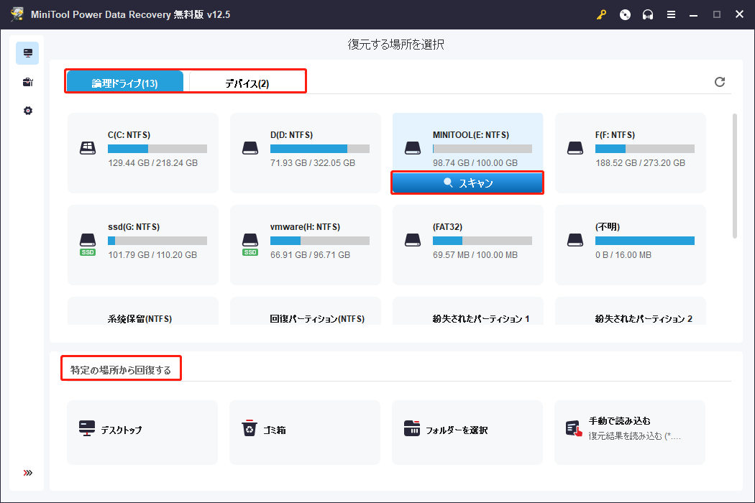Screen dimensions: 755x503
Task: Click the フォルダーを選択 label
Action: click(457, 430)
